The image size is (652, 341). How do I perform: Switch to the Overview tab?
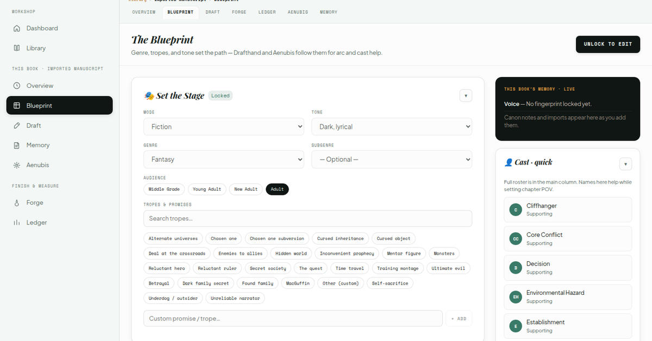pos(144,12)
